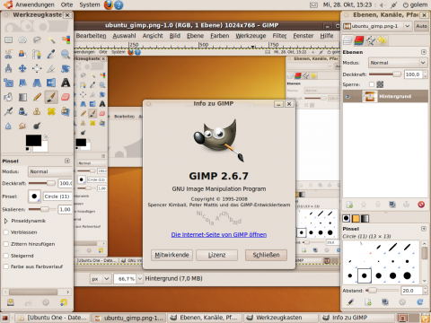This screenshot has height=323, width=431.
Task: Select the Heal tool
Action: point(51,111)
